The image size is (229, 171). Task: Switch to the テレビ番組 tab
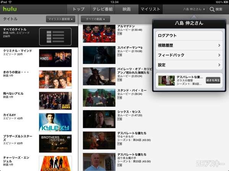[x=103, y=9]
